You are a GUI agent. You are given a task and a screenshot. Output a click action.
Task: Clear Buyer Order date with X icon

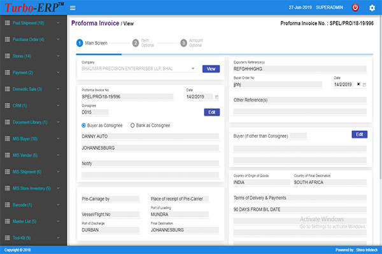[358, 84]
